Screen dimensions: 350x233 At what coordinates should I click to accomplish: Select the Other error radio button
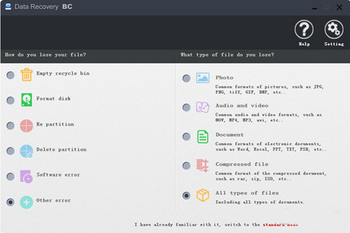click(x=10, y=203)
